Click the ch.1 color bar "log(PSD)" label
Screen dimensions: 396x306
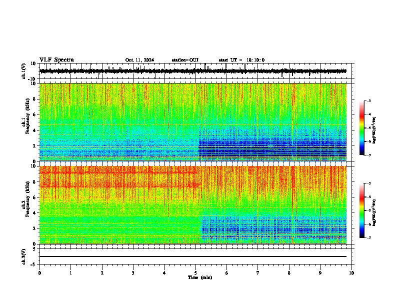(x=374, y=130)
